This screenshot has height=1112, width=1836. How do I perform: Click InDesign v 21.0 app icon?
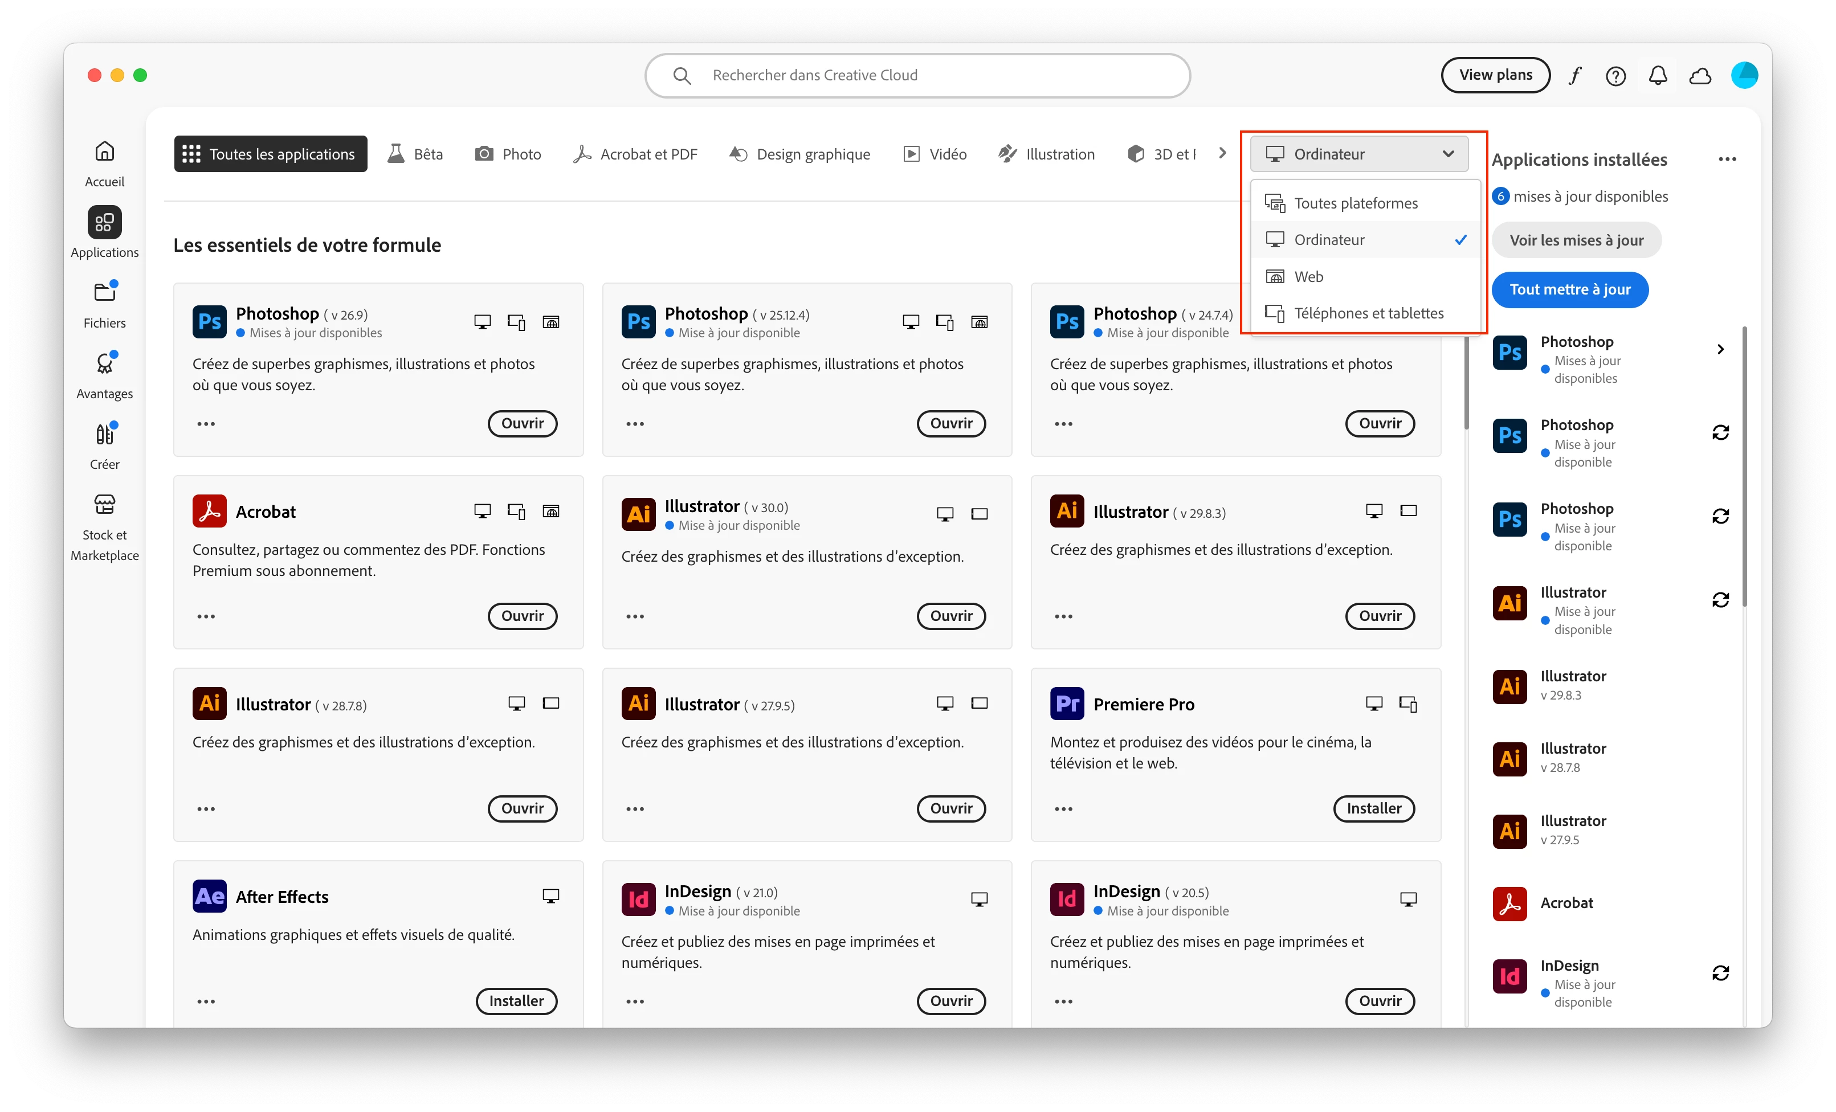coord(639,900)
